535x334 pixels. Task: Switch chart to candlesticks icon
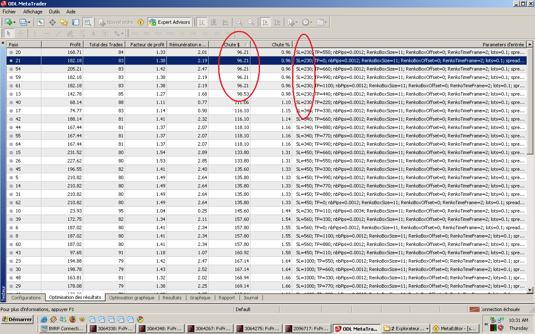[214, 22]
